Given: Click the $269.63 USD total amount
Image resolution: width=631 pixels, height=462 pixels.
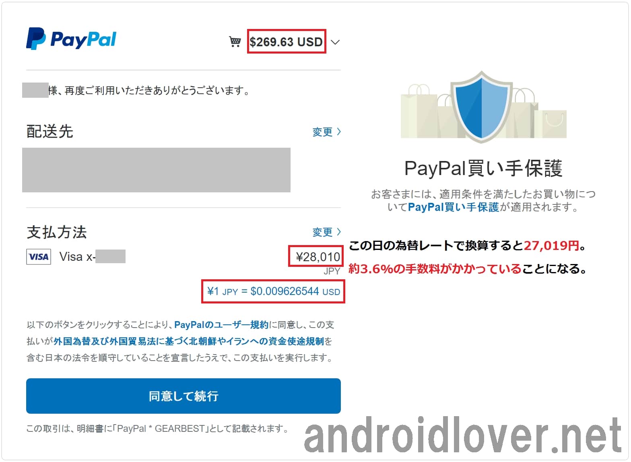Looking at the screenshot, I should [286, 41].
